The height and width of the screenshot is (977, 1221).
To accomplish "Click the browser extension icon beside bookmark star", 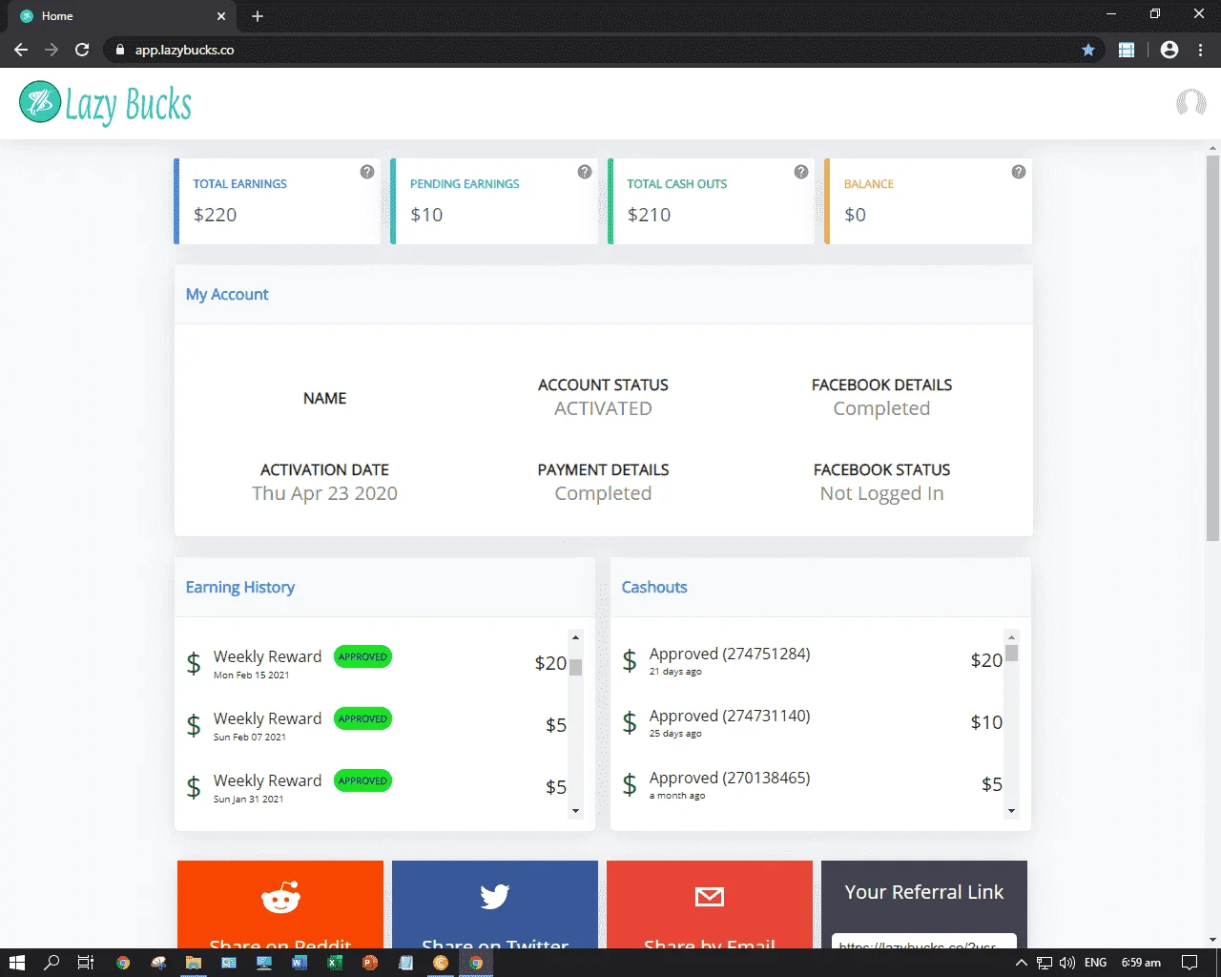I will point(1127,50).
